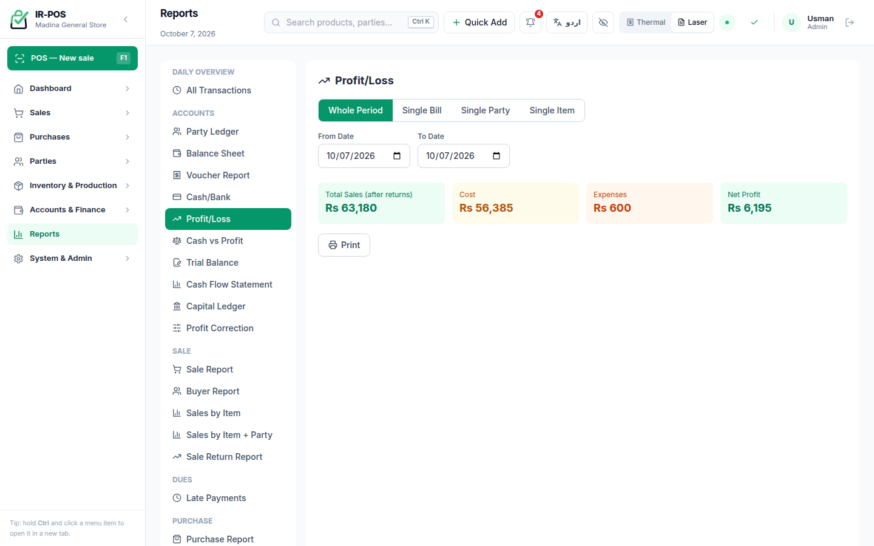Open the notifications bell icon
874x546 pixels.
pyautogui.click(x=530, y=22)
